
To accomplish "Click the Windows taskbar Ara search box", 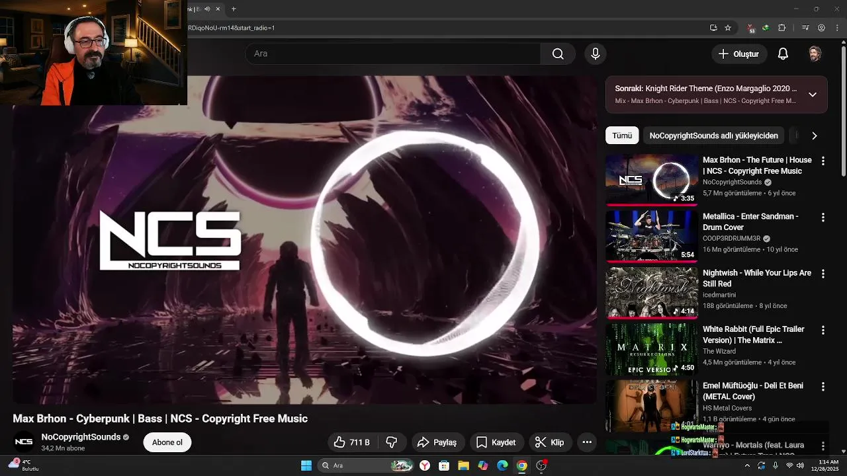I will point(365,465).
